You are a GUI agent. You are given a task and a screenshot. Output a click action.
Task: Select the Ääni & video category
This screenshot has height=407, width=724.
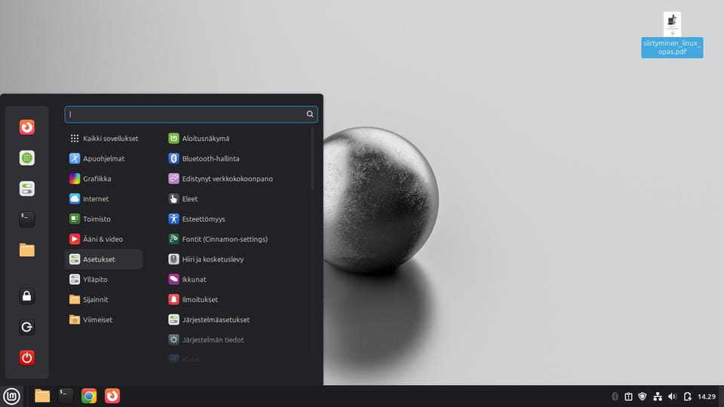point(104,239)
